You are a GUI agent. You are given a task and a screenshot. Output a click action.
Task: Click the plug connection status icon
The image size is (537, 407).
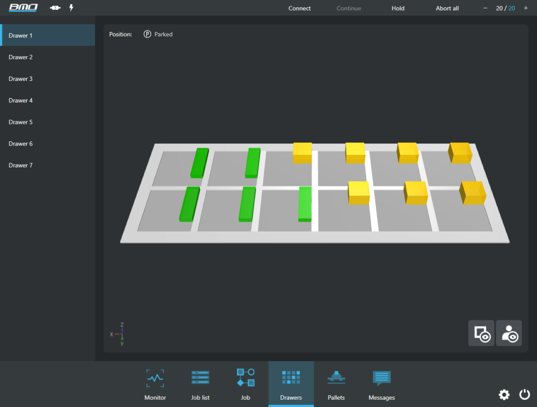[55, 7]
